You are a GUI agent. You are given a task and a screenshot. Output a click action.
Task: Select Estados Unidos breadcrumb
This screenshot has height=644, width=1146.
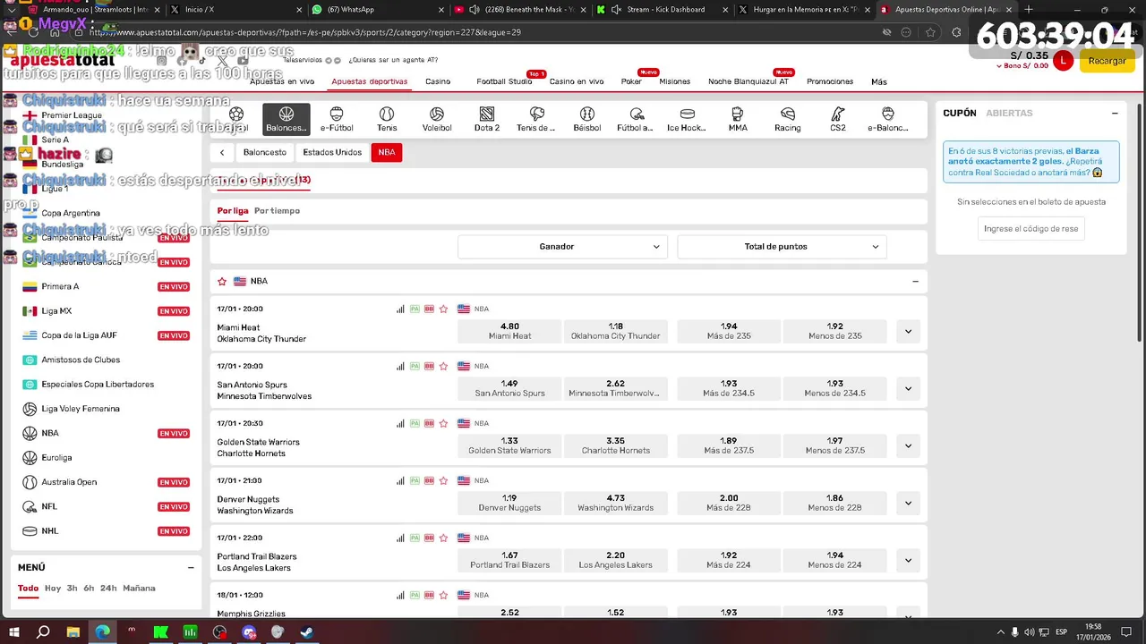coord(332,152)
